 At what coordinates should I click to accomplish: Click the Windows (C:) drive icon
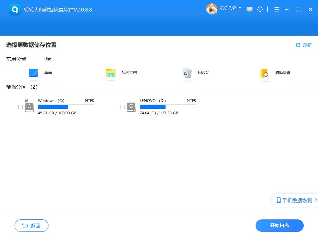click(29, 107)
